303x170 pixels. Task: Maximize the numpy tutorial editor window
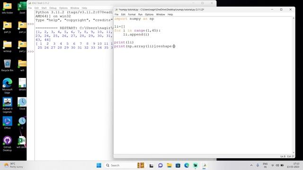pos(281,9)
